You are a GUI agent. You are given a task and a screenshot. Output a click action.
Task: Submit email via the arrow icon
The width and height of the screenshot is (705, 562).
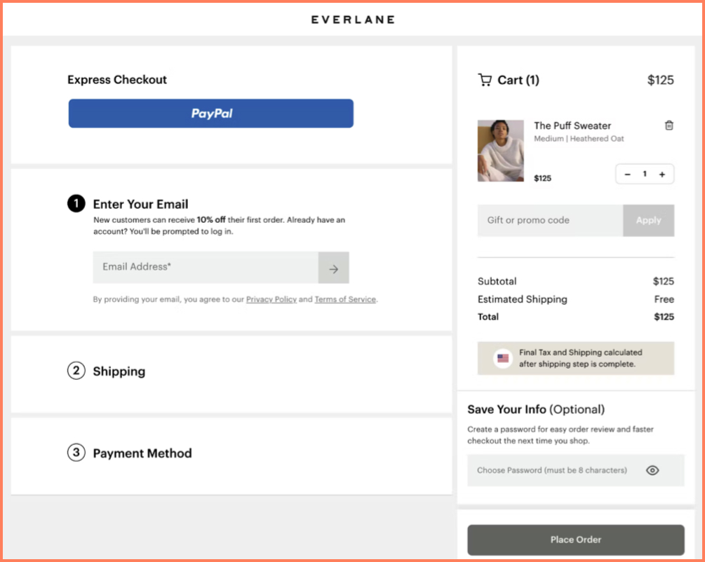pyautogui.click(x=333, y=268)
